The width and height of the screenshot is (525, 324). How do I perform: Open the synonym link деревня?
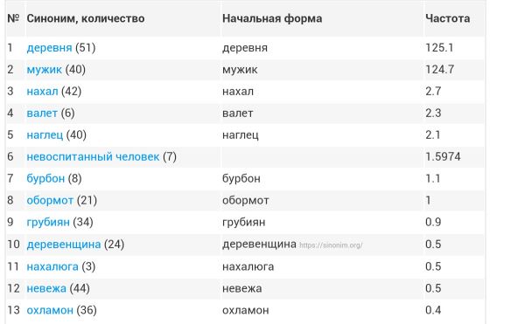click(49, 48)
